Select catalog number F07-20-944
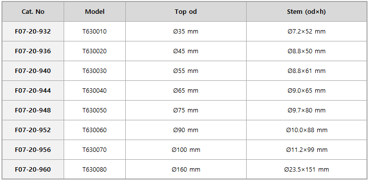This screenshot has width=369, height=180. 33,91
